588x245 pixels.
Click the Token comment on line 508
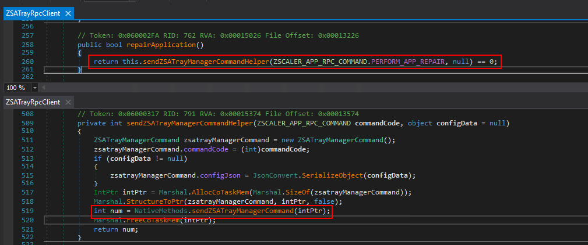click(219, 114)
